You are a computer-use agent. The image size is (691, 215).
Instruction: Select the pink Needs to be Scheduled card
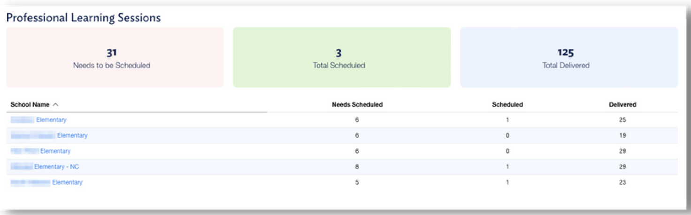(x=115, y=57)
